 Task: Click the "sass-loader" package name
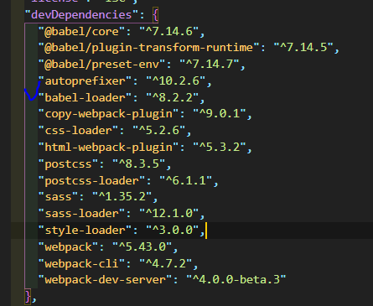pyautogui.click(x=82, y=214)
